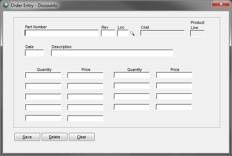Click the Product Line field
Screen dimensions: 232x156
tap(197, 33)
